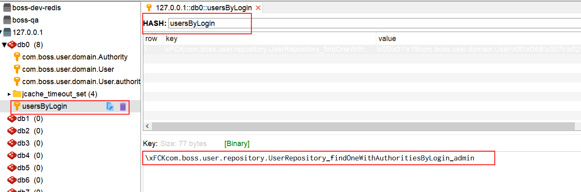The height and width of the screenshot is (192, 581).
Task: Click the boss-dev-redis server icon
Action: 7,8
